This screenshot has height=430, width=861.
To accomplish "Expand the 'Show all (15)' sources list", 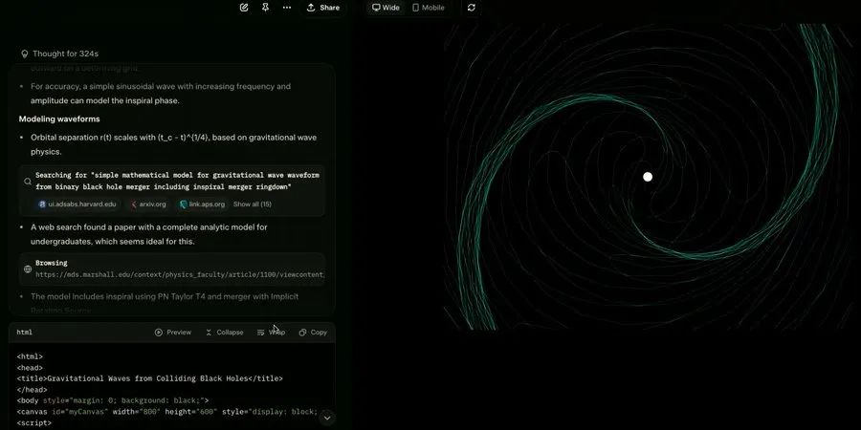I will [253, 204].
